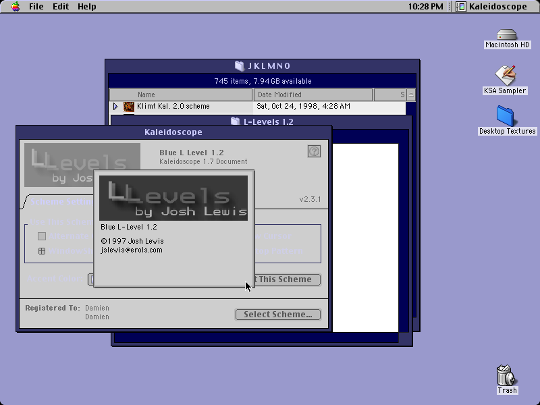Click the Kaleidoscope window title bar
The image size is (540, 405).
pyautogui.click(x=173, y=132)
